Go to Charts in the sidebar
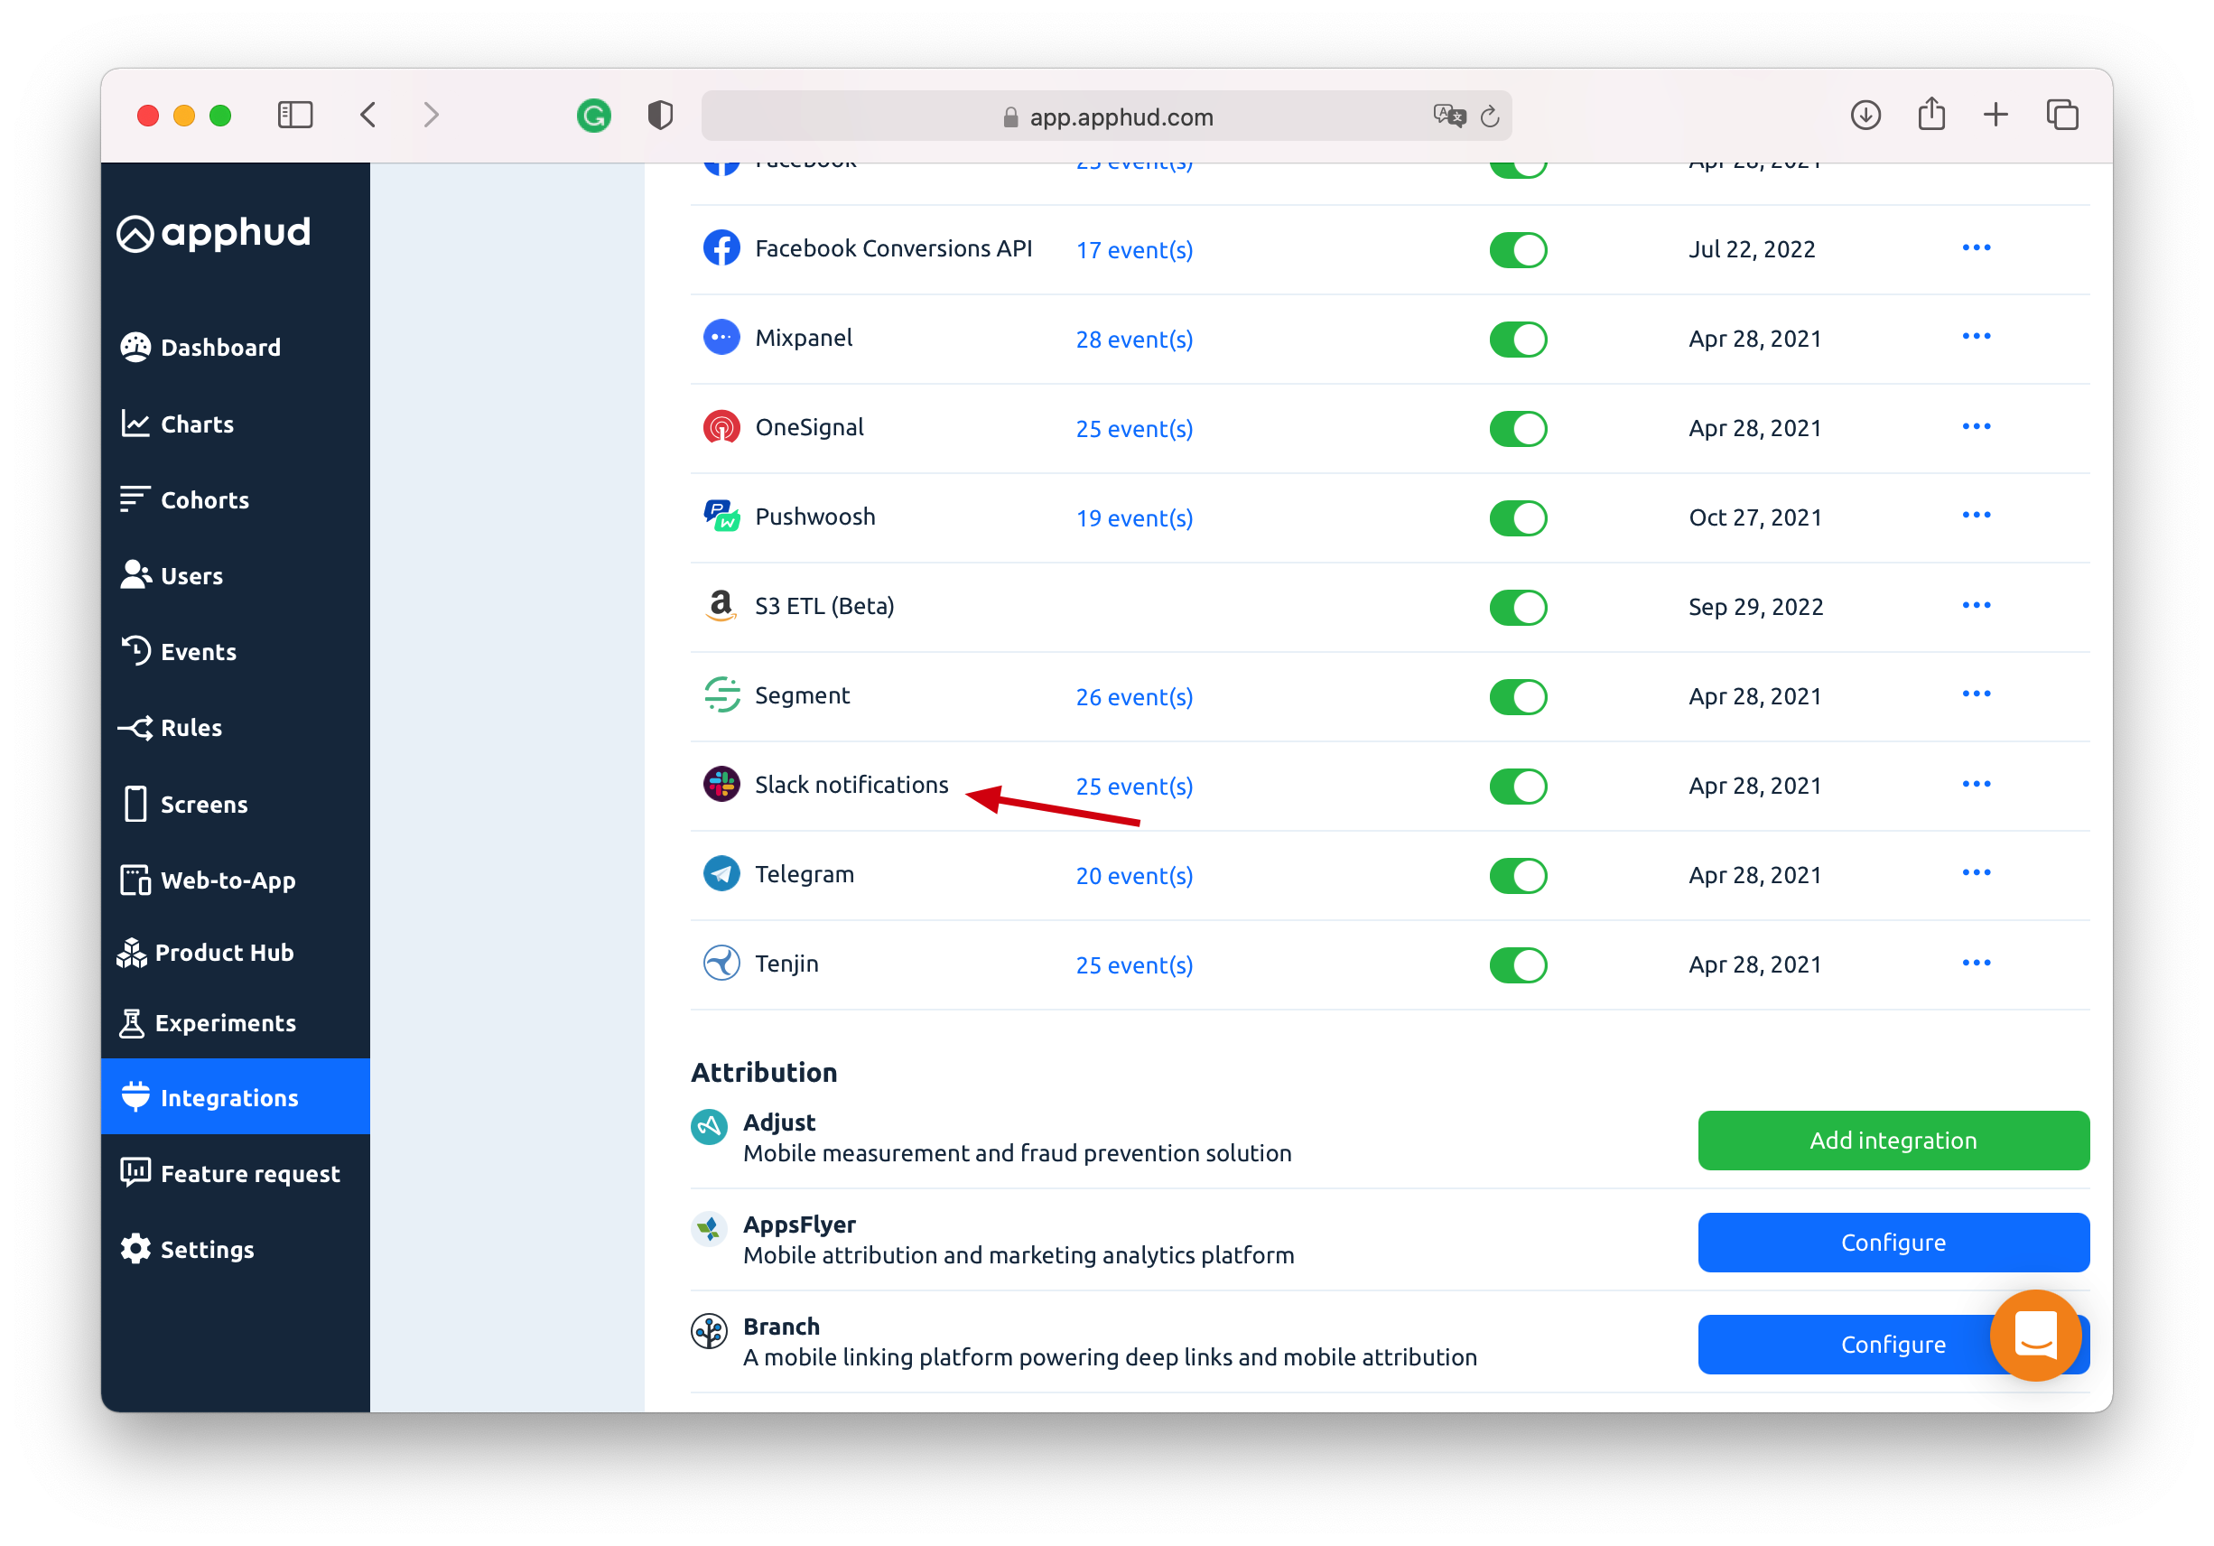The image size is (2214, 1546). [x=197, y=424]
